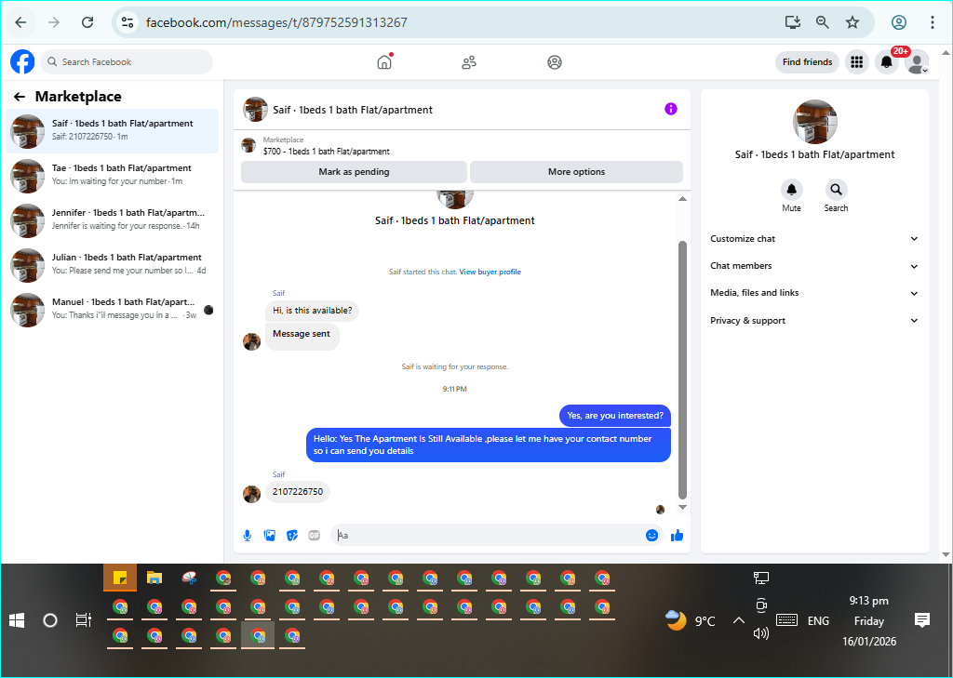Open the Manuel conversation in list
This screenshot has width=953, height=678.
(x=112, y=310)
